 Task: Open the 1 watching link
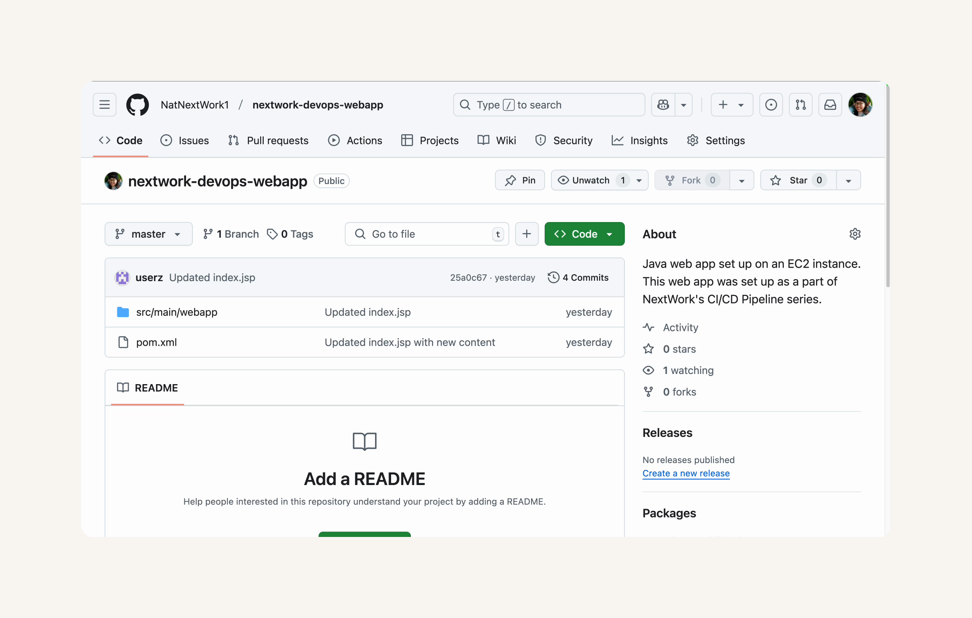tap(678, 370)
